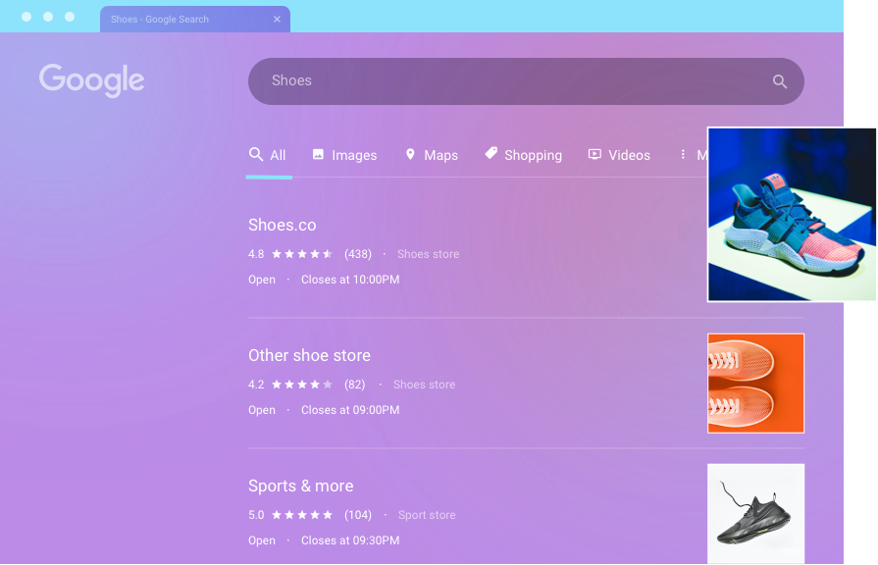Open the blue sneaker thumbnail
The image size is (878, 565).
pos(792,215)
